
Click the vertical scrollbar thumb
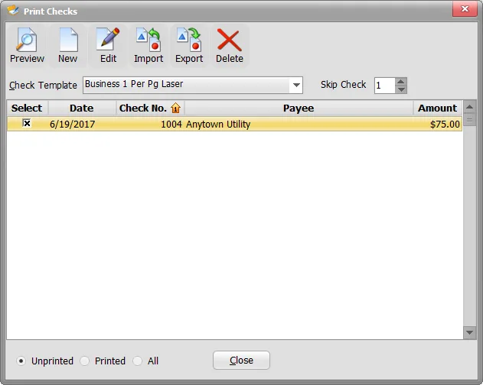(469, 120)
